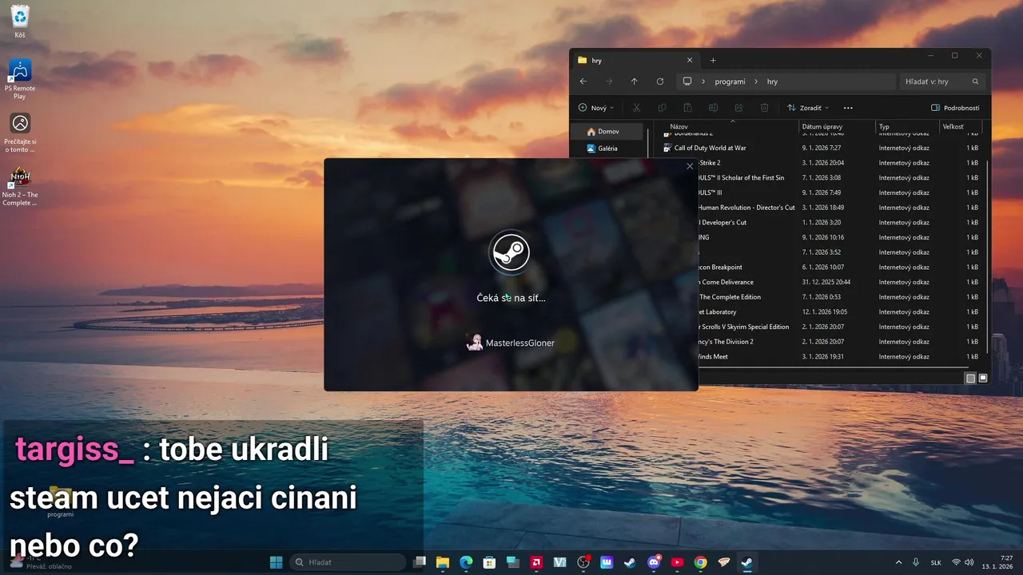Screen dimensions: 1023x575
Task: Open the YouTube taskbar icon
Action: [677, 562]
